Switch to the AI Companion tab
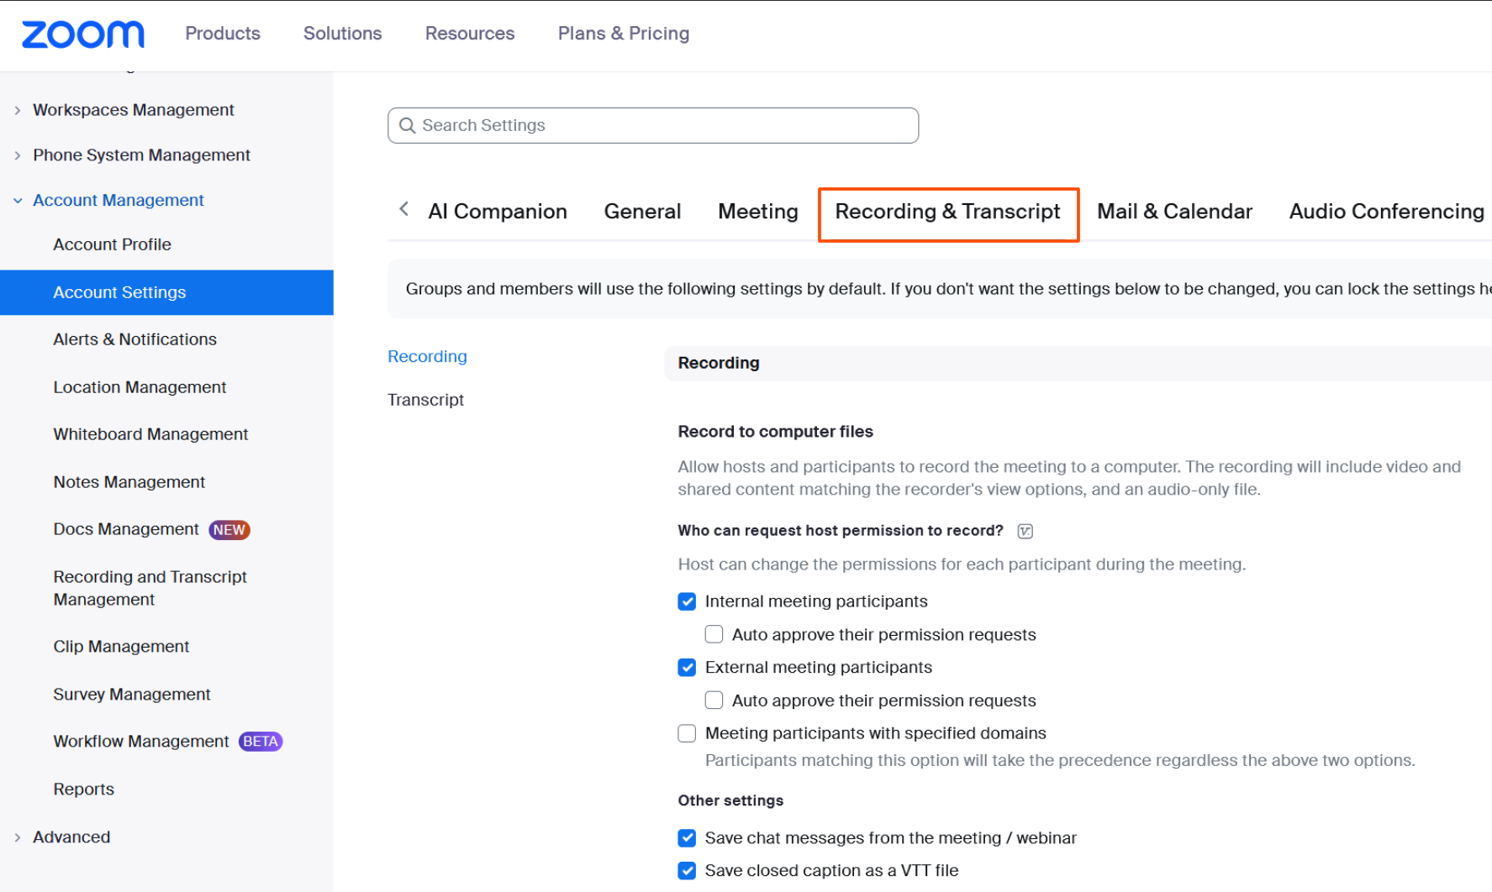The image size is (1492, 892). pyautogui.click(x=498, y=212)
